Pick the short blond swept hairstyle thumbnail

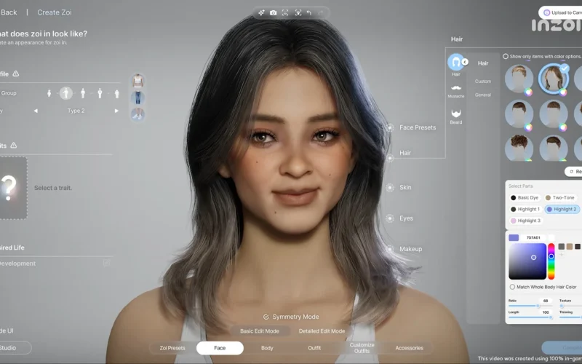pos(519,79)
